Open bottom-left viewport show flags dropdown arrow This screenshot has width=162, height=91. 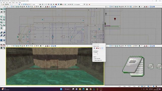[x=43, y=46]
